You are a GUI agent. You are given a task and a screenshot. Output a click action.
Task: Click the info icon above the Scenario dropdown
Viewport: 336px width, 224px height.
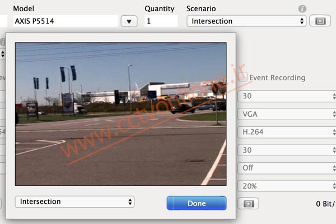point(302,8)
